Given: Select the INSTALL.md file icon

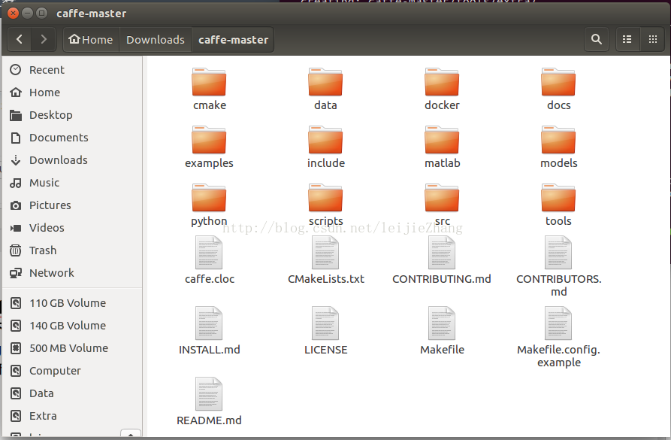Looking at the screenshot, I should (x=209, y=323).
